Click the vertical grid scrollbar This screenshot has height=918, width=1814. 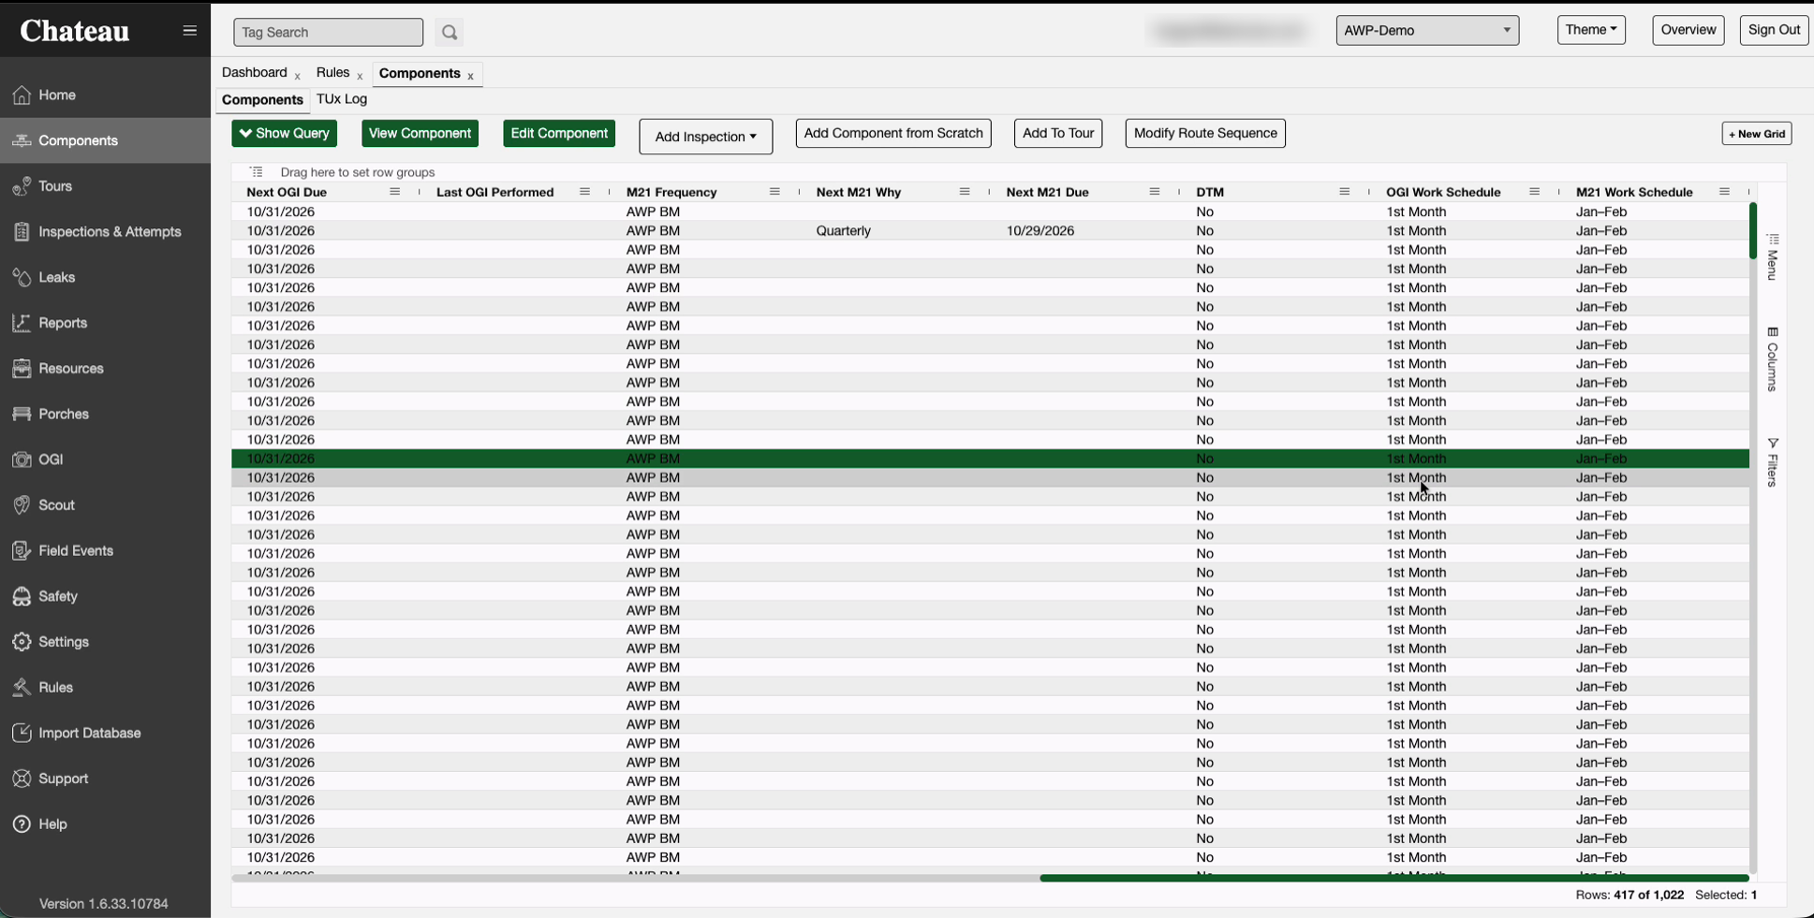[x=1752, y=231]
